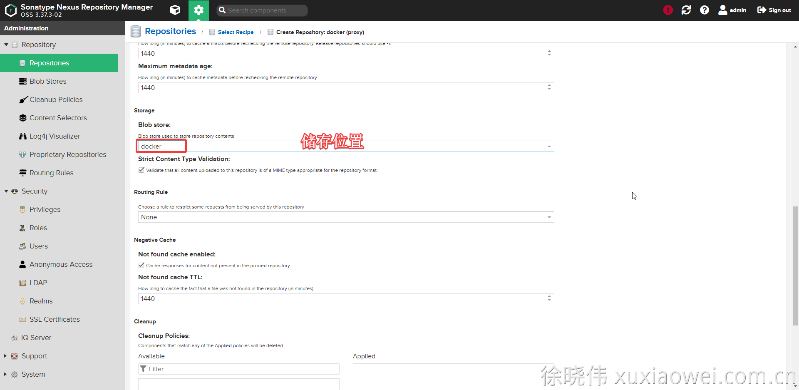The height and width of the screenshot is (390, 799).
Task: Toggle Strict Content Type Validation checkbox
Action: (141, 170)
